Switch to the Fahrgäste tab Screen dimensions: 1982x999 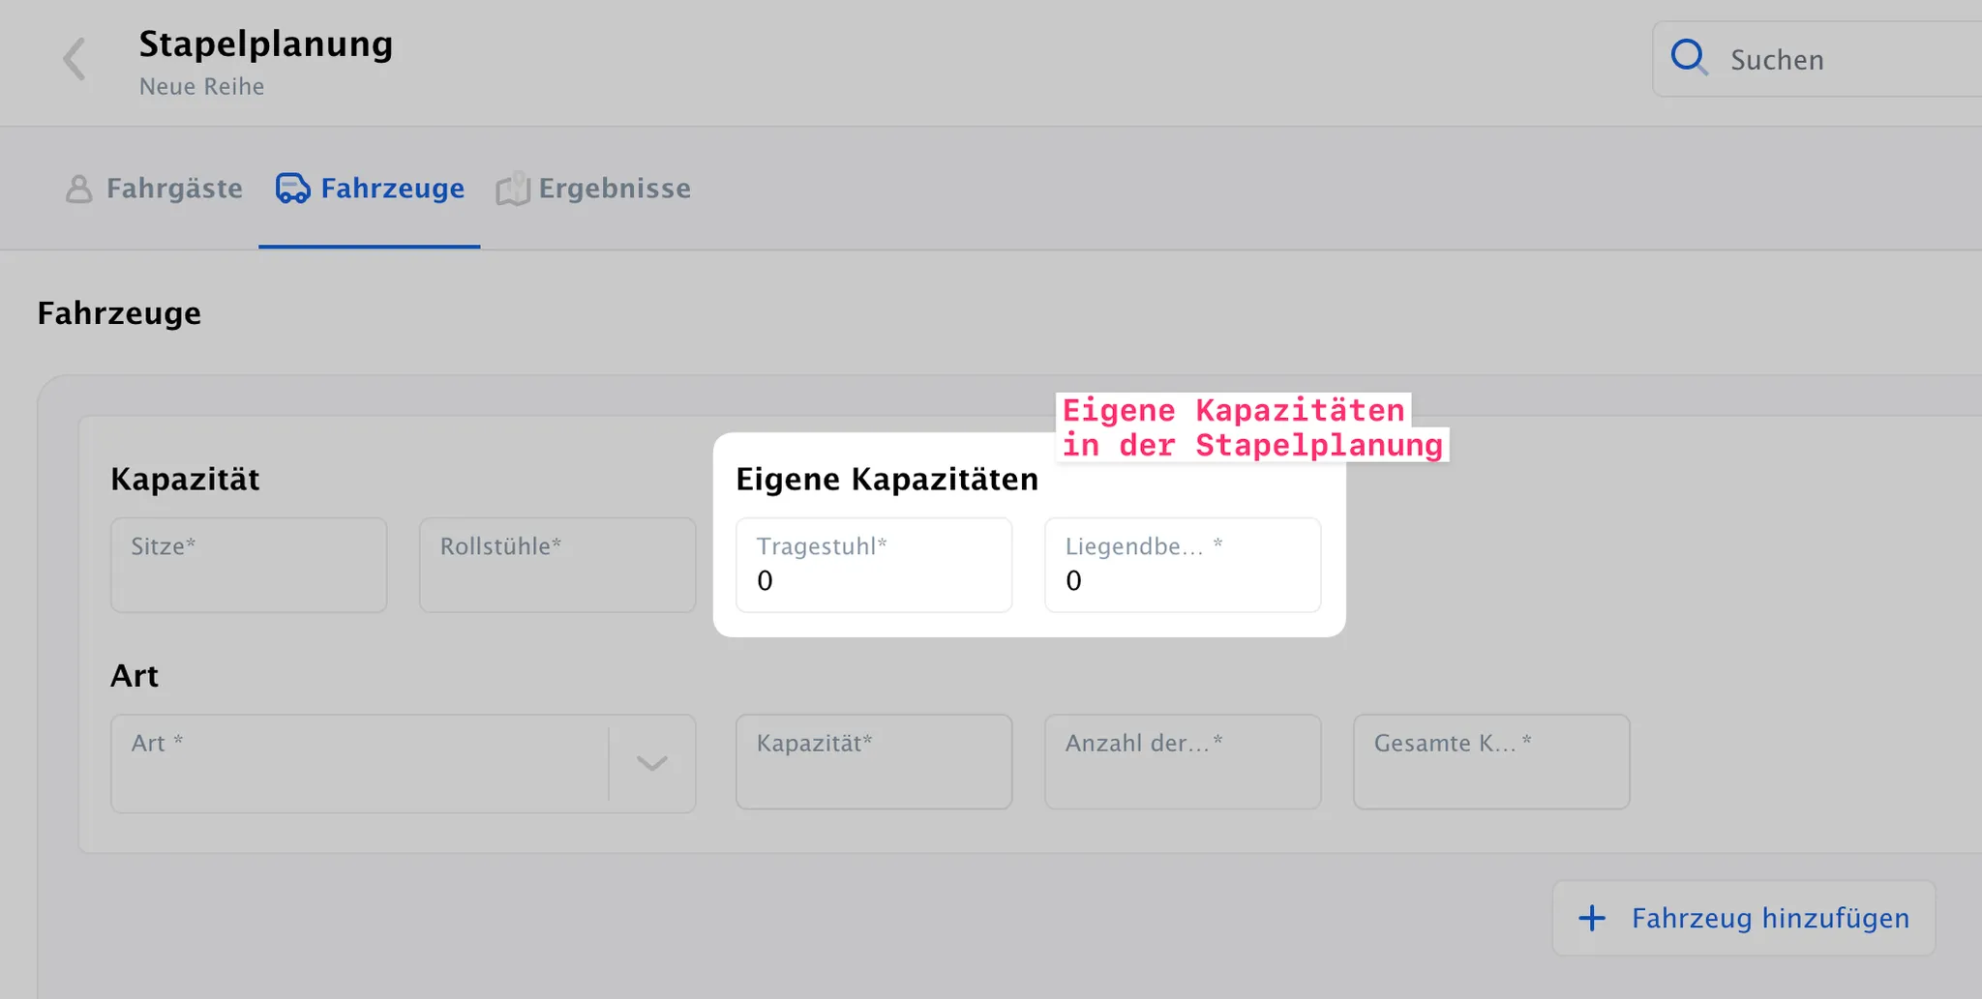[x=155, y=189]
